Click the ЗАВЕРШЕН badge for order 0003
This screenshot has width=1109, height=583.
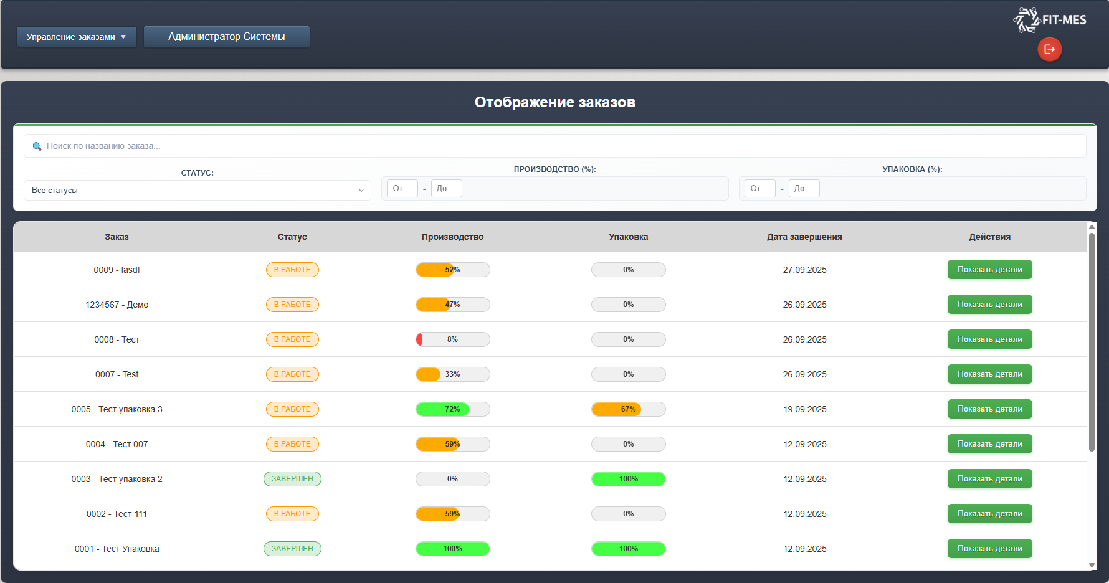click(x=292, y=479)
